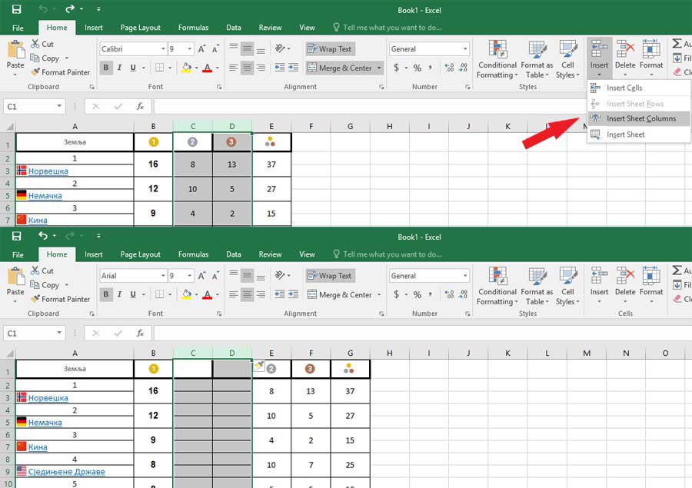
Task: Open the Arial font name dropdown in the bottom window
Action: pos(163,276)
